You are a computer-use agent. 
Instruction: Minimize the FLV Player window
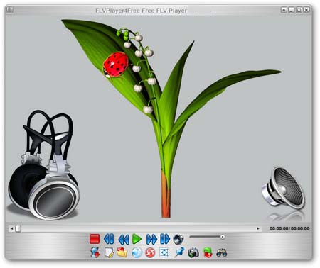coord(292,10)
